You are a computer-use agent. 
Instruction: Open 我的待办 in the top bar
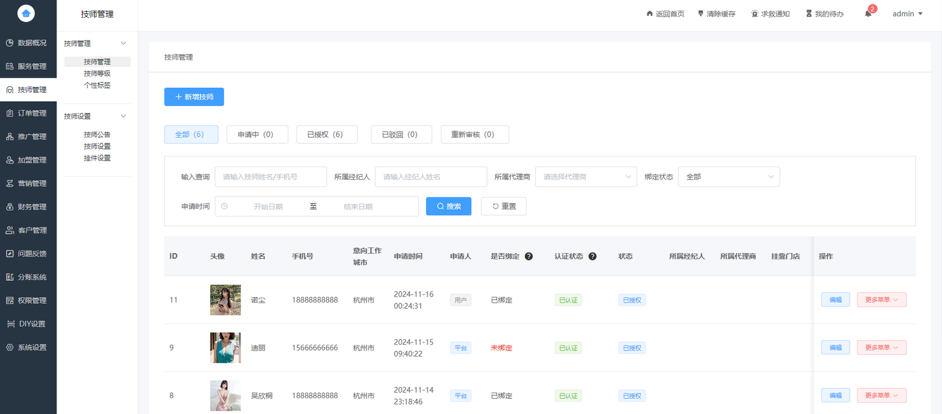825,14
